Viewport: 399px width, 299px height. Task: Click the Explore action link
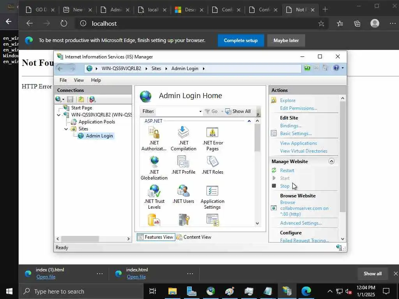[288, 100]
